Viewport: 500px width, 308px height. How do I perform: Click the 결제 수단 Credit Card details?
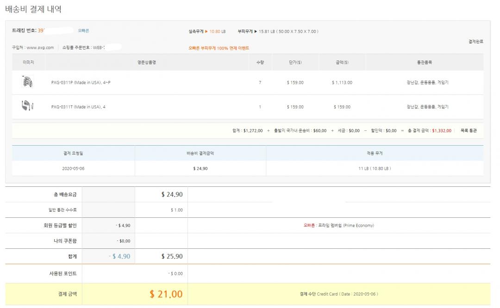[338, 294]
